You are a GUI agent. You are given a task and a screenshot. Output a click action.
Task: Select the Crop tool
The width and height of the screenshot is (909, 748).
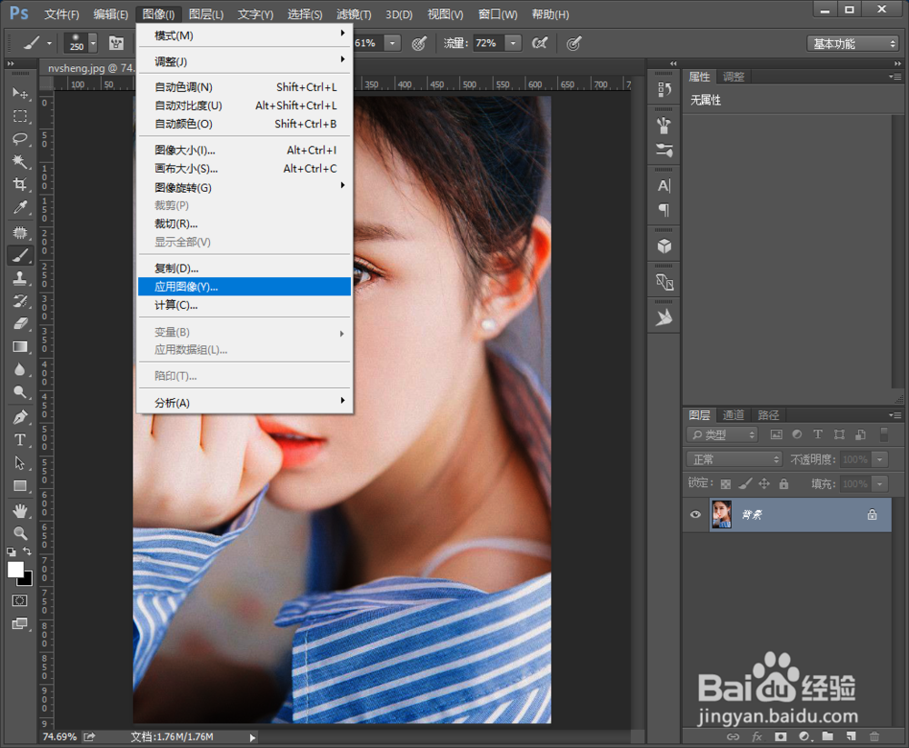[20, 185]
